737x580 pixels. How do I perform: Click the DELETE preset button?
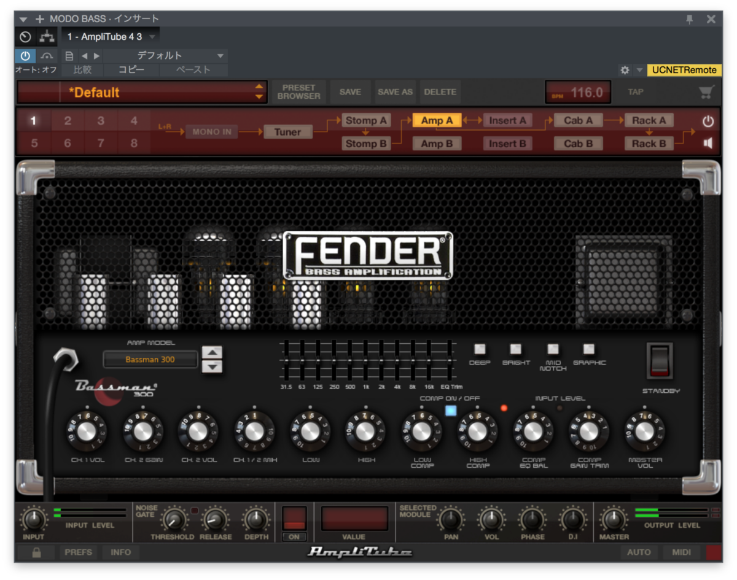click(440, 92)
